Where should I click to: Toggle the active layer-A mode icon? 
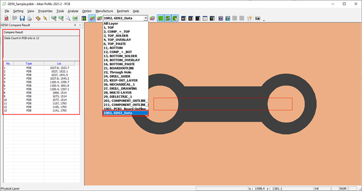[92, 18]
